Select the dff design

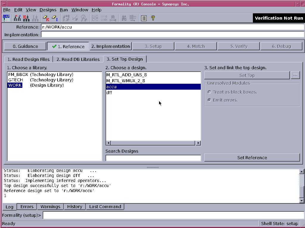pyautogui.click(x=153, y=93)
